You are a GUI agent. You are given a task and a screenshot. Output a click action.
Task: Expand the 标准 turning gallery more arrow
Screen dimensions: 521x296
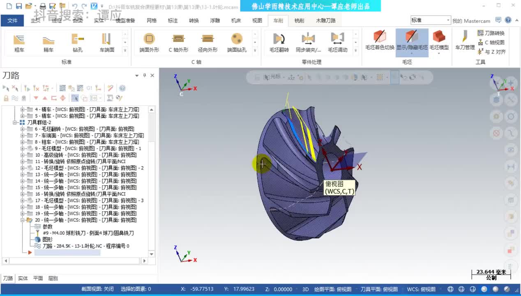point(125,50)
